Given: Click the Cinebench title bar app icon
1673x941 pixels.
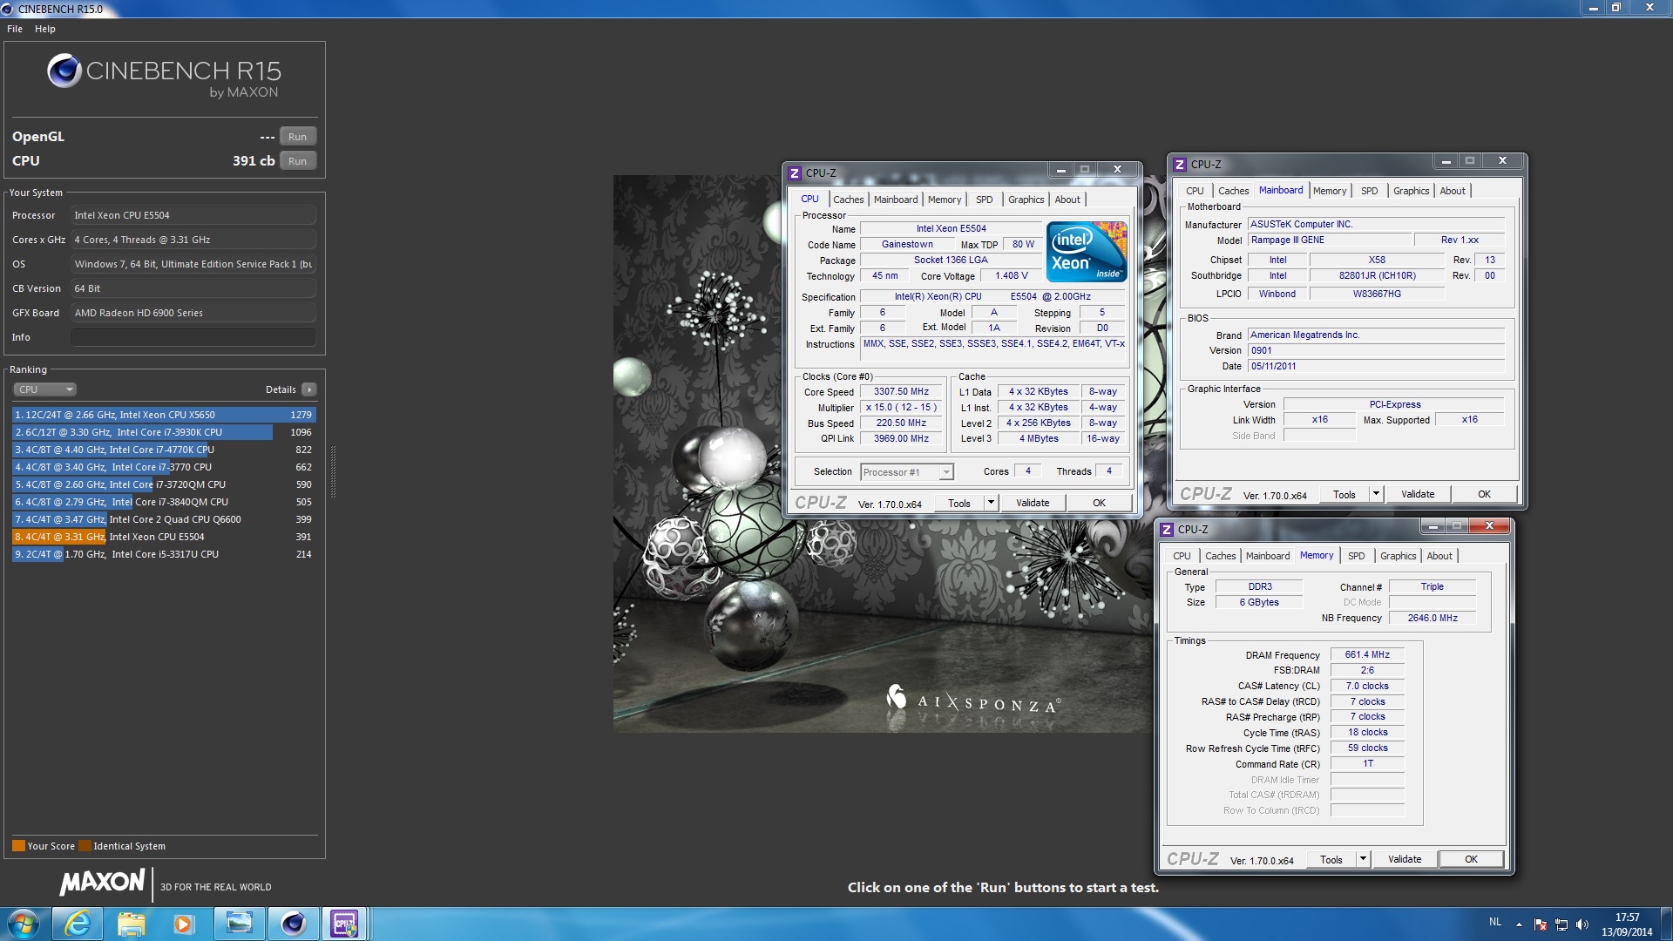Looking at the screenshot, I should coord(8,9).
